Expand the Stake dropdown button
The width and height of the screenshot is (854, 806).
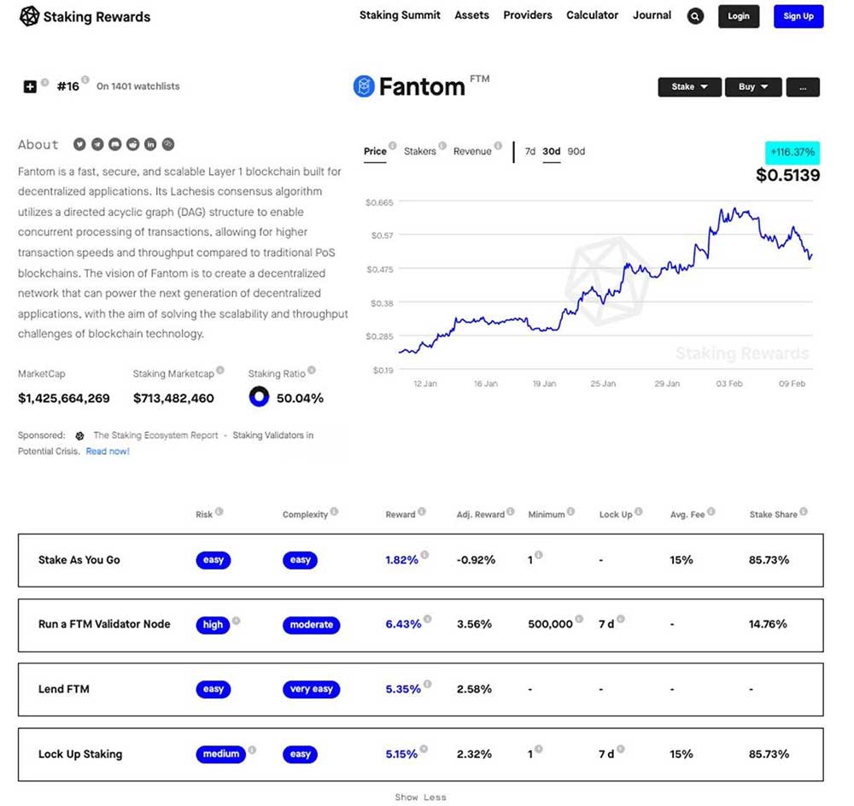[689, 87]
